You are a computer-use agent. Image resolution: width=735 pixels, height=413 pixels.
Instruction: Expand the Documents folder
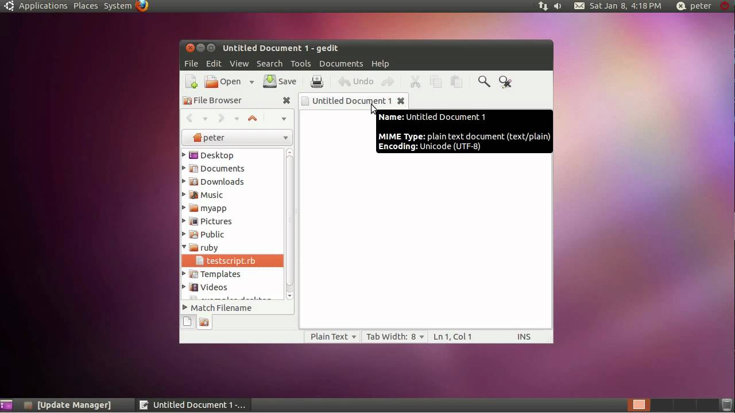coord(184,168)
